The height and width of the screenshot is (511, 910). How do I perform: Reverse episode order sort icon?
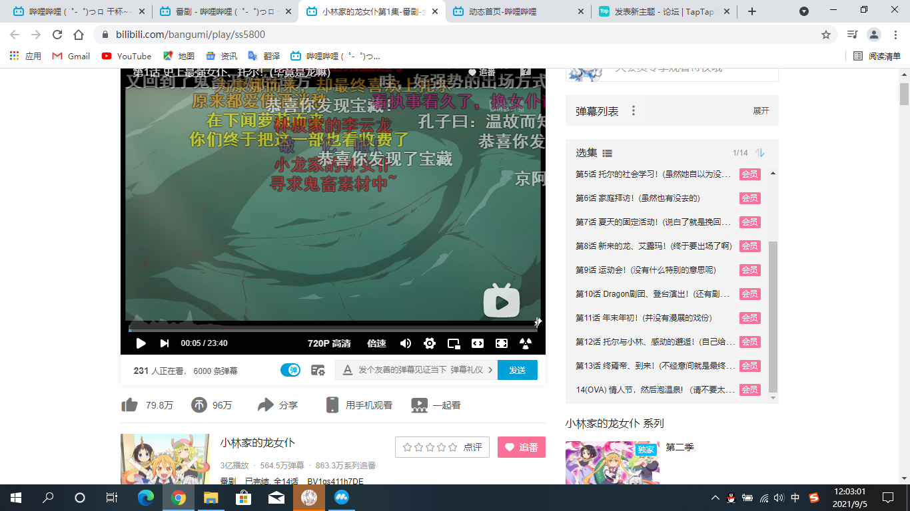coord(759,152)
